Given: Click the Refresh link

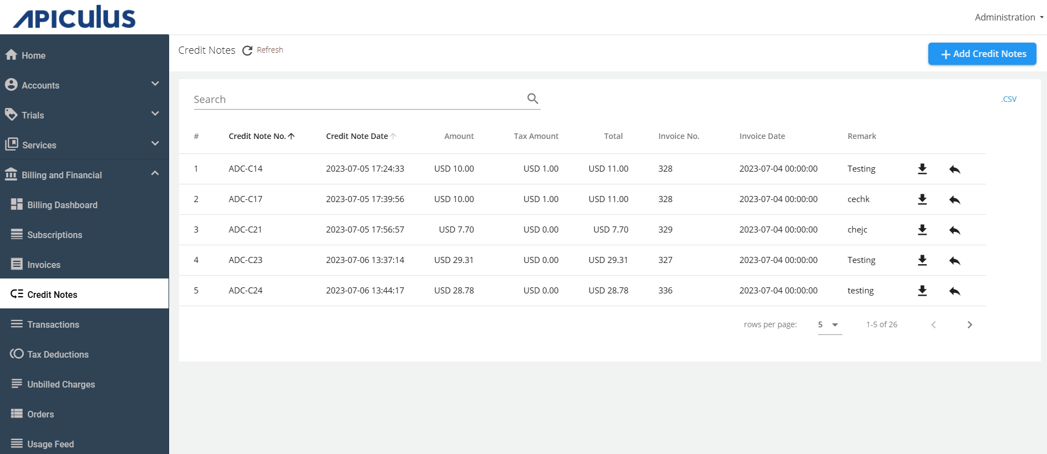Looking at the screenshot, I should point(270,50).
